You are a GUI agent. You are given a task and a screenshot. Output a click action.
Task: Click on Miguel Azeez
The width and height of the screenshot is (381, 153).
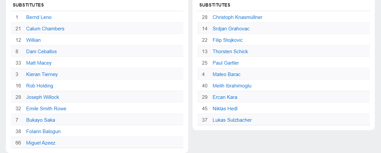pos(41,143)
